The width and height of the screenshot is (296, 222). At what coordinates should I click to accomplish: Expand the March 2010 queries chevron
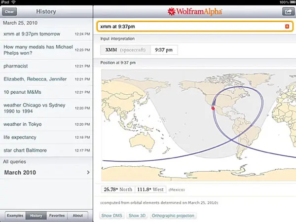tap(88, 172)
